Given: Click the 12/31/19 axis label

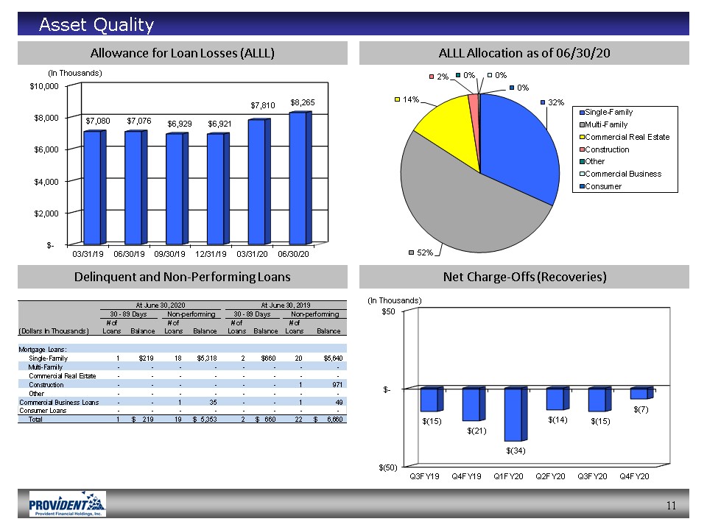Looking at the screenshot, I should point(211,254).
